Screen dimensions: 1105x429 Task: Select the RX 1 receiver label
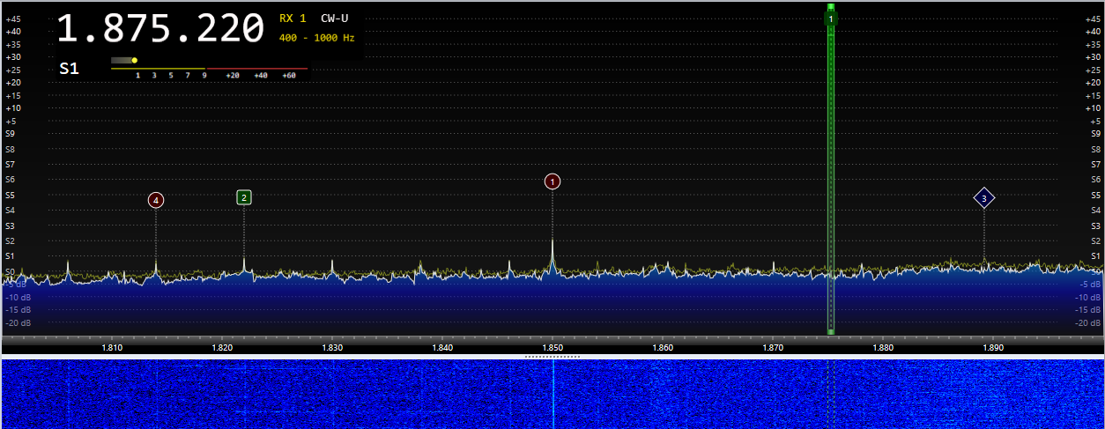(x=293, y=18)
